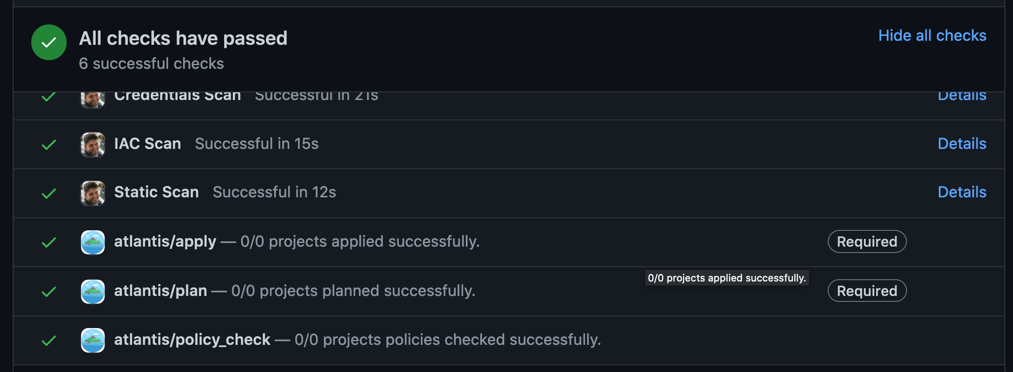The image size is (1013, 372).
Task: Click the Required badge next to atlantis/apply
Action: (x=867, y=242)
